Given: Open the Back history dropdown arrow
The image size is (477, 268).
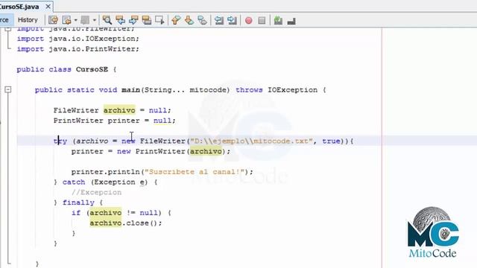Looking at the screenshot, I should [75, 20].
